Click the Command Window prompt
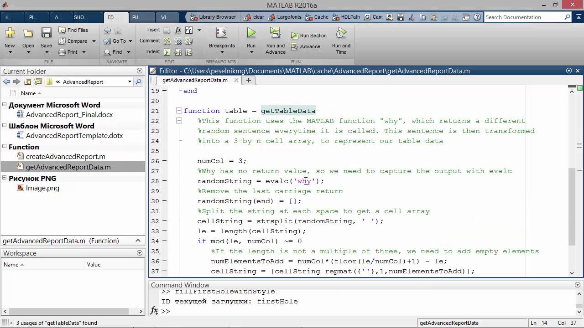 point(166,311)
